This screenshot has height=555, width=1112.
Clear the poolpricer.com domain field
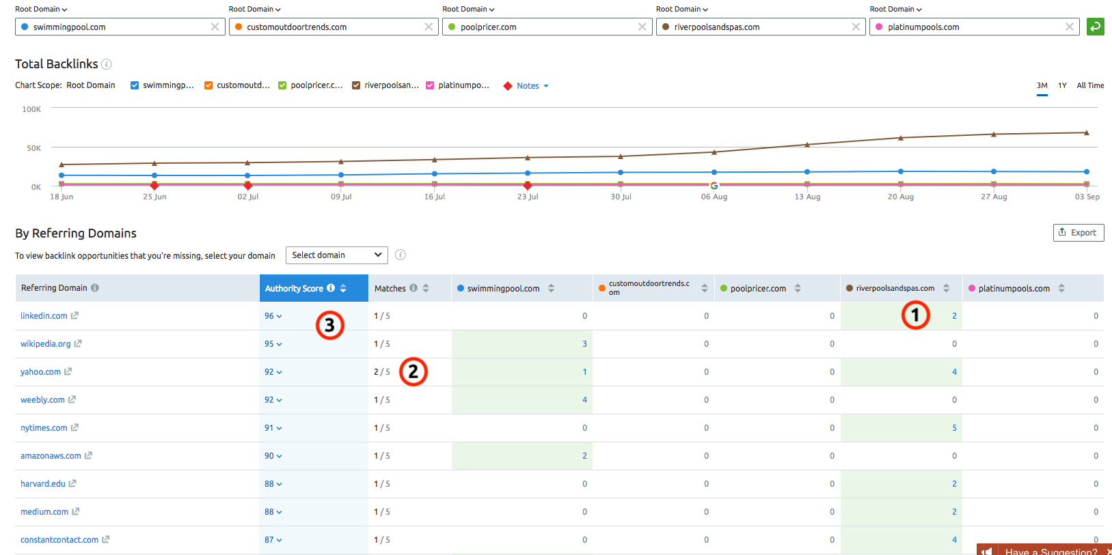[642, 27]
